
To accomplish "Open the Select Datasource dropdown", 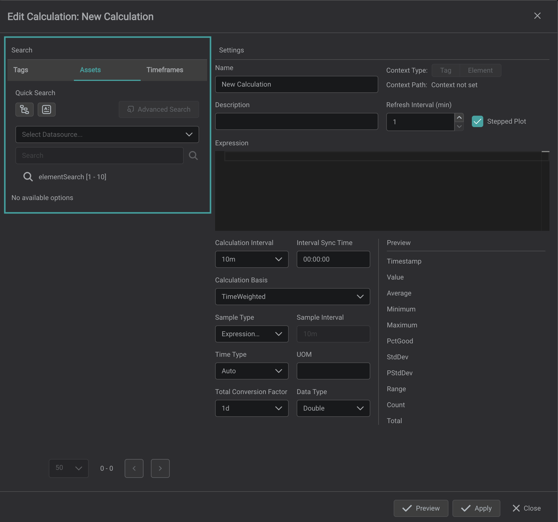I will coord(107,134).
